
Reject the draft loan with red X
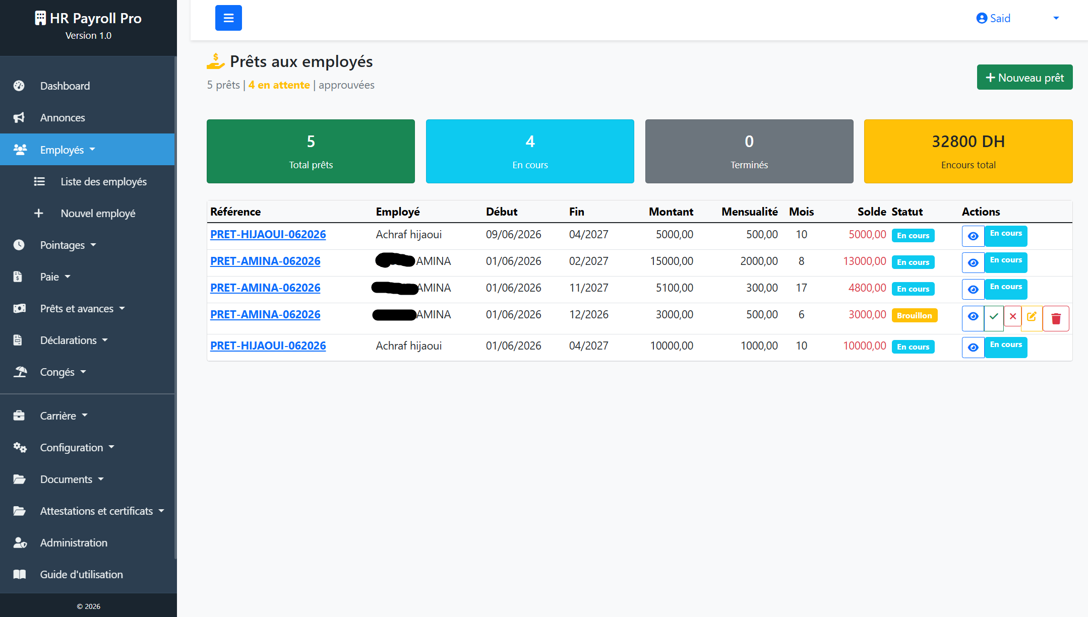[1013, 317]
